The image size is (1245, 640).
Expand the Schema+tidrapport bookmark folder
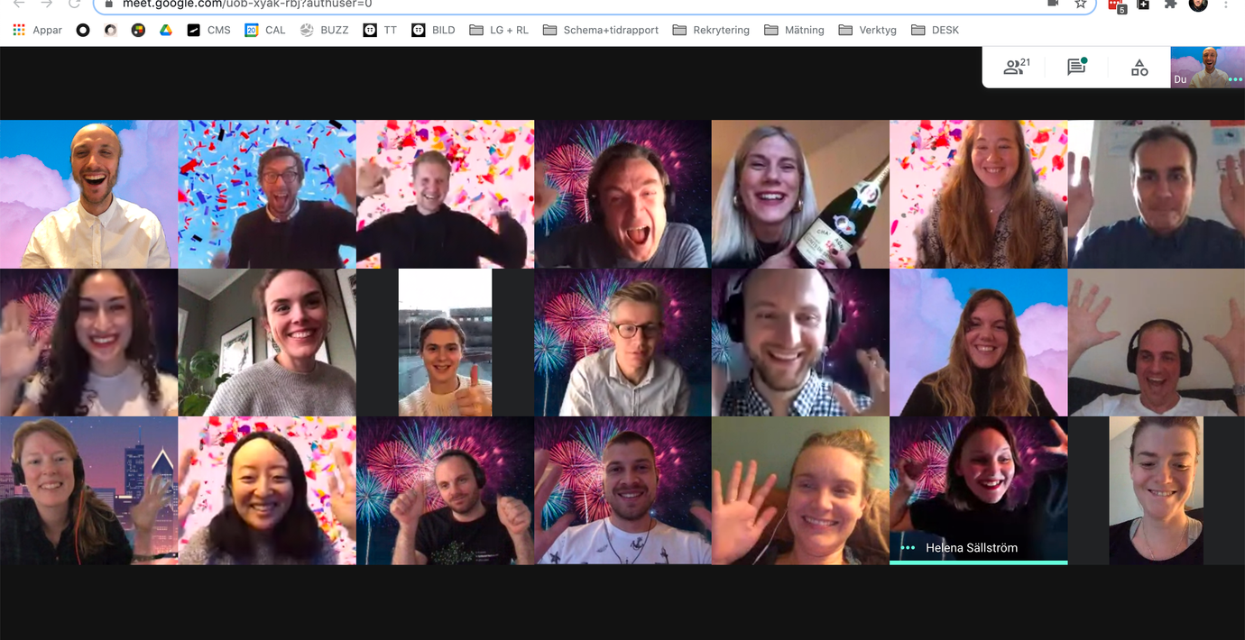600,30
